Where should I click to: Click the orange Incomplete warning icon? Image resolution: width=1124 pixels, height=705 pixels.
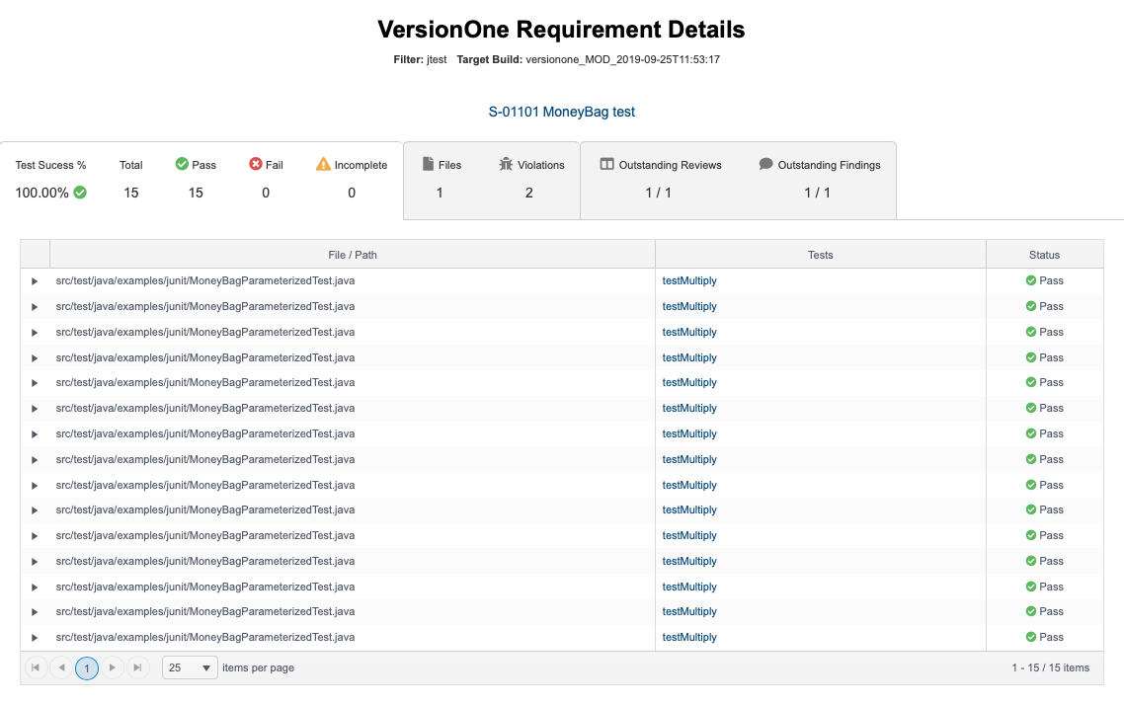point(323,164)
